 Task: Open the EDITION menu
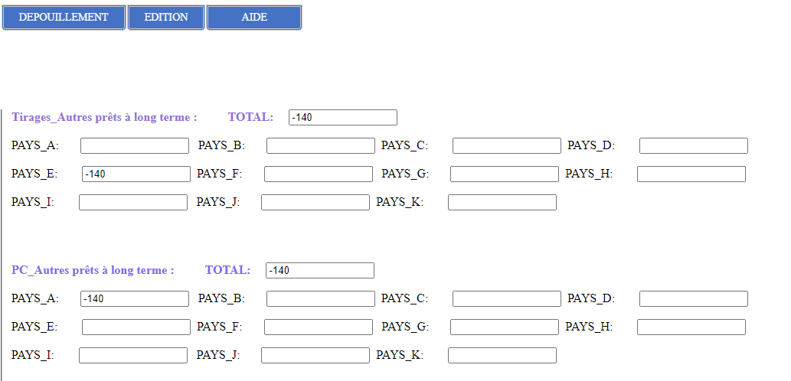click(x=166, y=18)
